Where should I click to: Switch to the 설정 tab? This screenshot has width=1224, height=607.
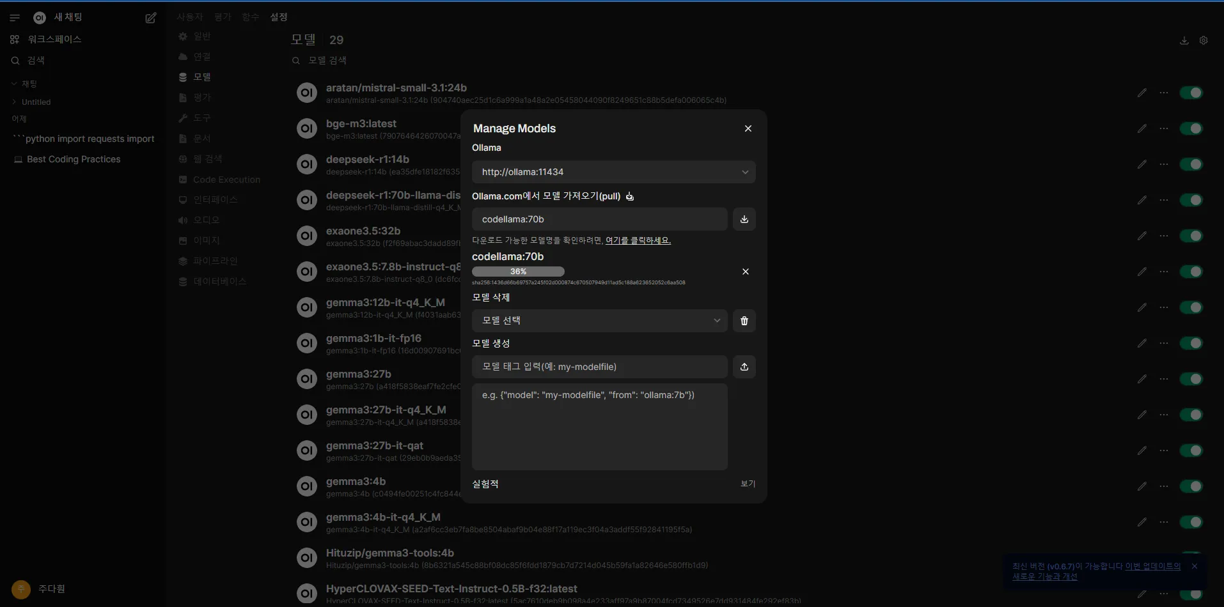tap(279, 17)
